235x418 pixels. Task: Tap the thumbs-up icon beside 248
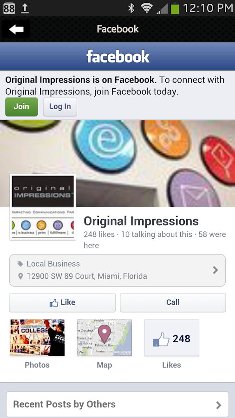(161, 340)
